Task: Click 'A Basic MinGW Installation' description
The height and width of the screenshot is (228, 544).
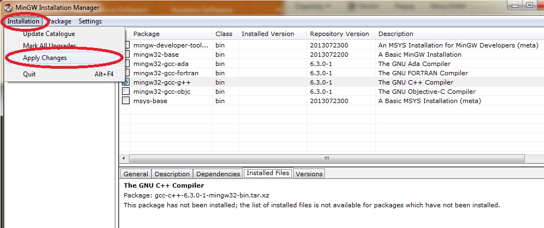Action: pos(420,55)
